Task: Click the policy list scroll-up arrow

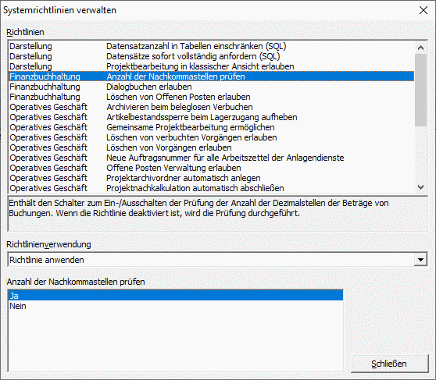Action: [420, 48]
